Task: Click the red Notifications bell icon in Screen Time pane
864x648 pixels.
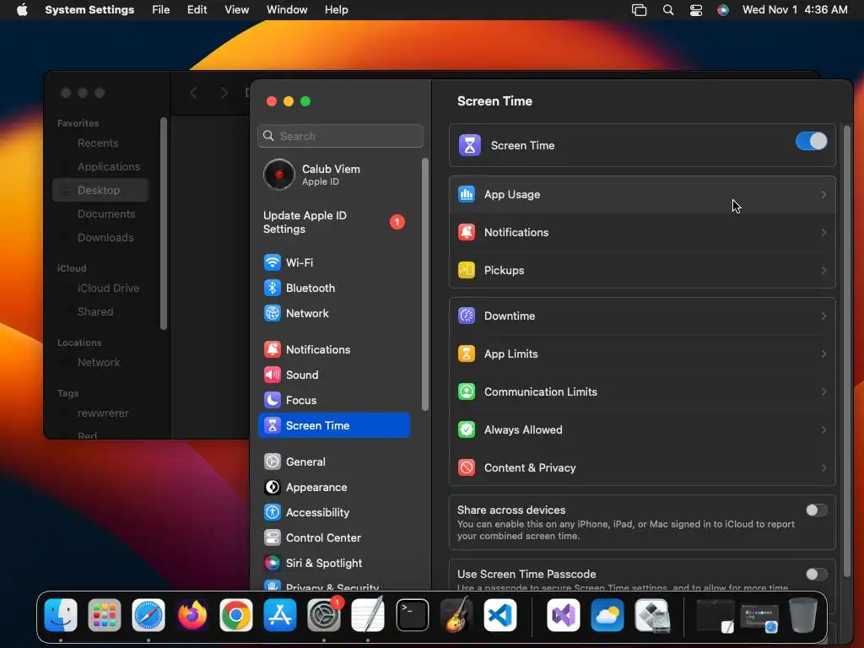Action: [467, 233]
